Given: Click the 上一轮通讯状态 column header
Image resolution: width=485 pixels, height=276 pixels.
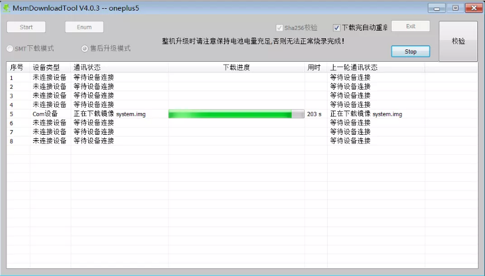Looking at the screenshot, I should click(376, 67).
